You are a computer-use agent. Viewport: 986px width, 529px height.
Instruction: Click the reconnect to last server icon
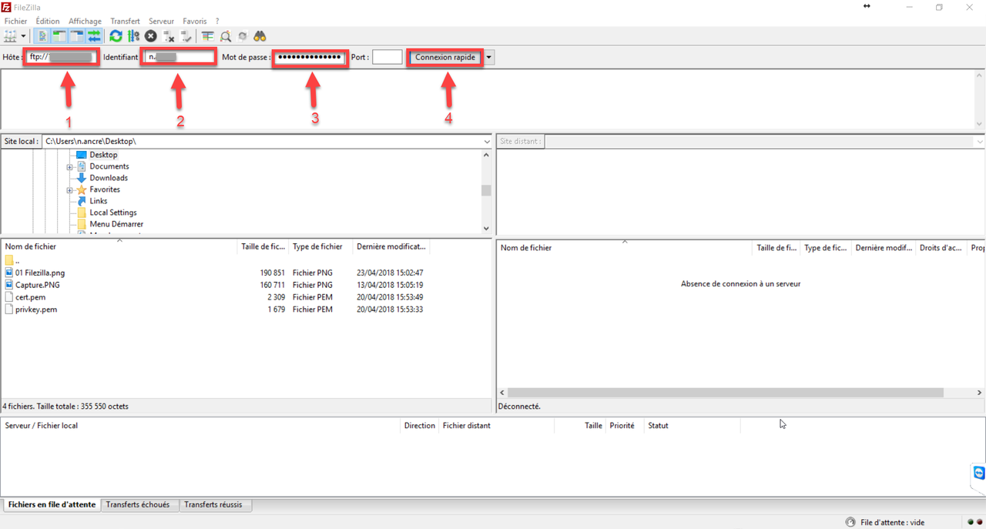click(x=186, y=36)
